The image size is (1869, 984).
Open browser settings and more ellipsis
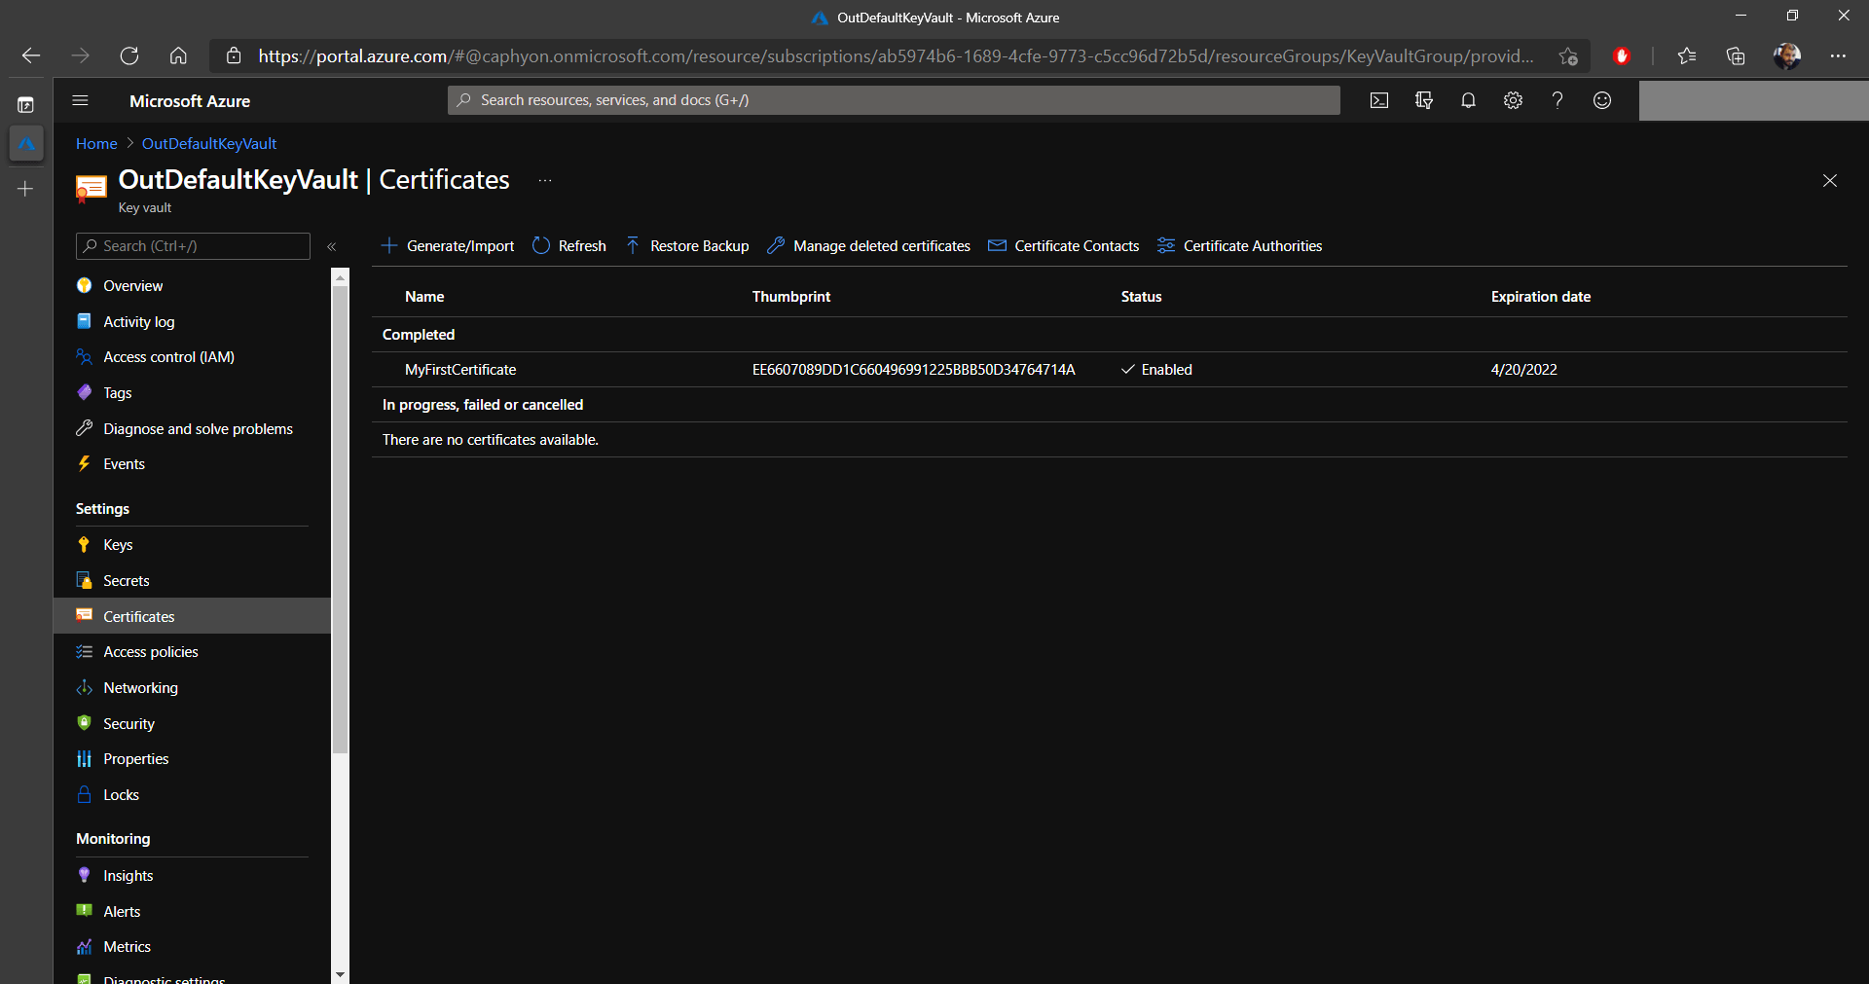click(1838, 55)
